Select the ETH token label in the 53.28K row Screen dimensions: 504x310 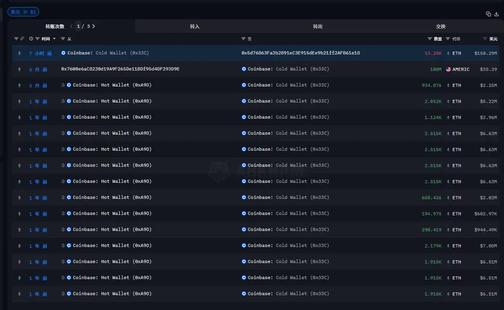457,53
